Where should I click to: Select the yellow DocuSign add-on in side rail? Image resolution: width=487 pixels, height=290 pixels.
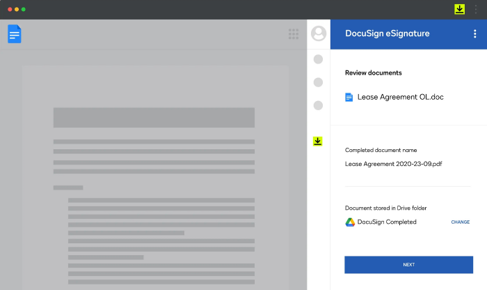(318, 142)
